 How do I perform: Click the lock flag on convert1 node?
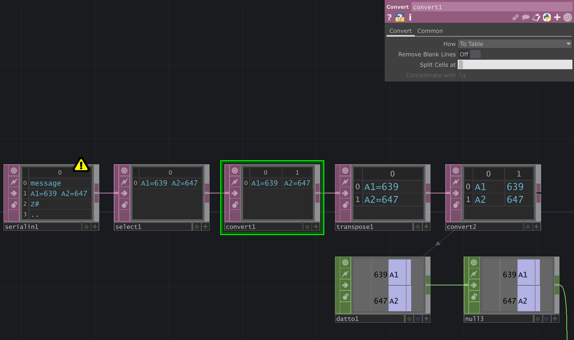pos(235,204)
